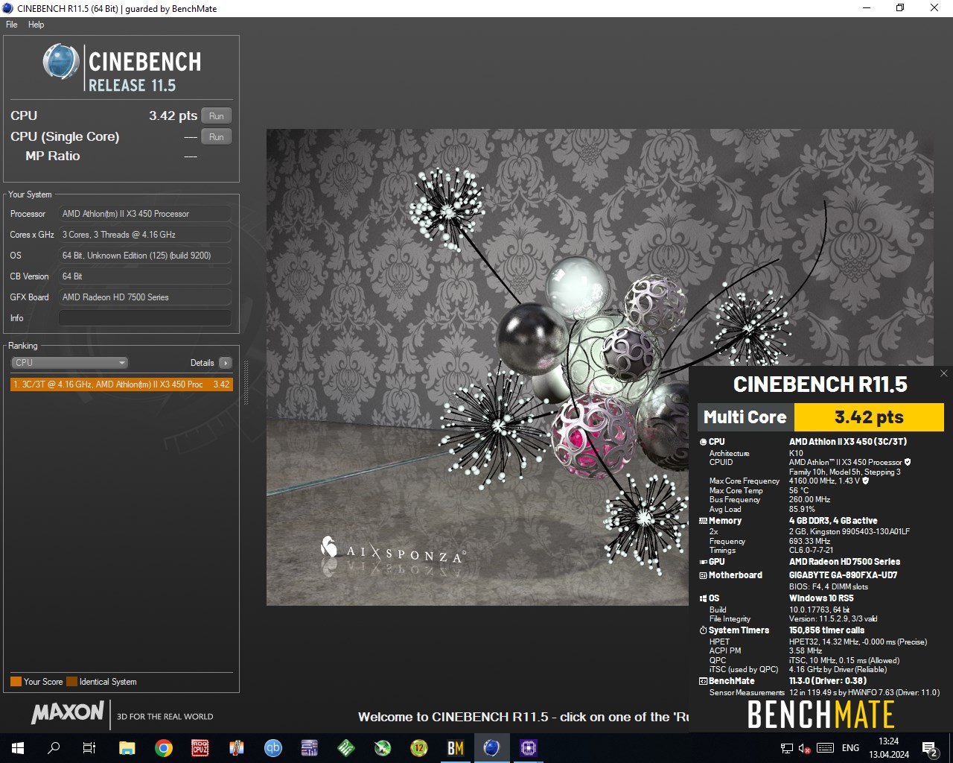Click the Processor field AMD Athlon II X3 450
953x763 pixels.
(145, 214)
